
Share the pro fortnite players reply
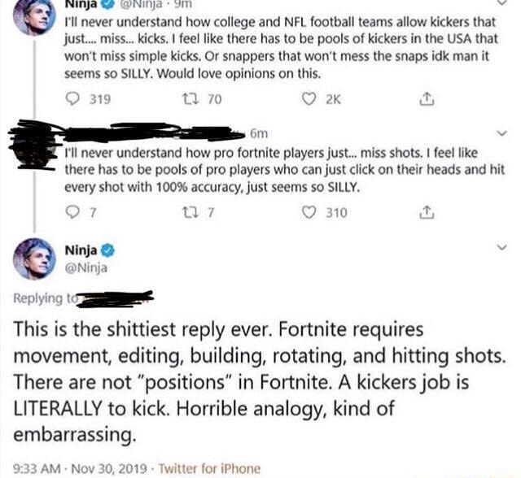pos(427,212)
